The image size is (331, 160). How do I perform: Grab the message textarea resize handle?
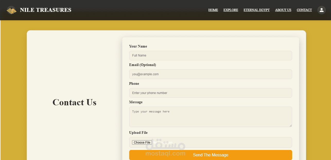(291, 126)
